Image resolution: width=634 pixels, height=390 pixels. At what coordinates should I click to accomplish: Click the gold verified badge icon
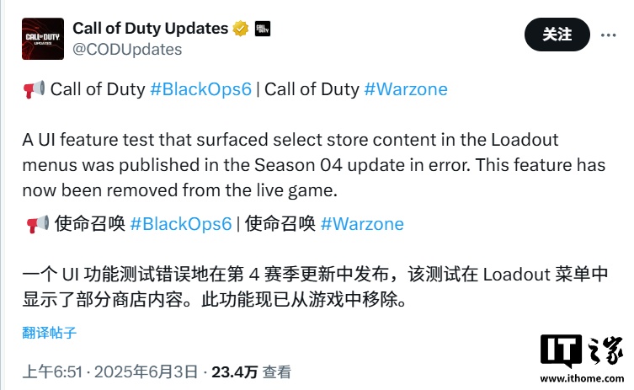[241, 29]
